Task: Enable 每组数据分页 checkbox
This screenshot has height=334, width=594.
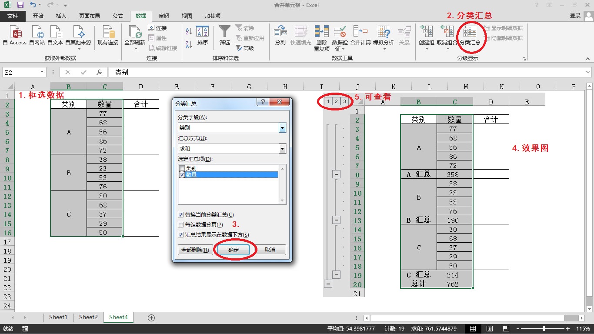Action: click(x=181, y=225)
